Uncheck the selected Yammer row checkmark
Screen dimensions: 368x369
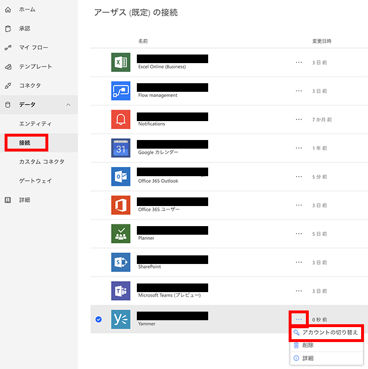click(98, 319)
